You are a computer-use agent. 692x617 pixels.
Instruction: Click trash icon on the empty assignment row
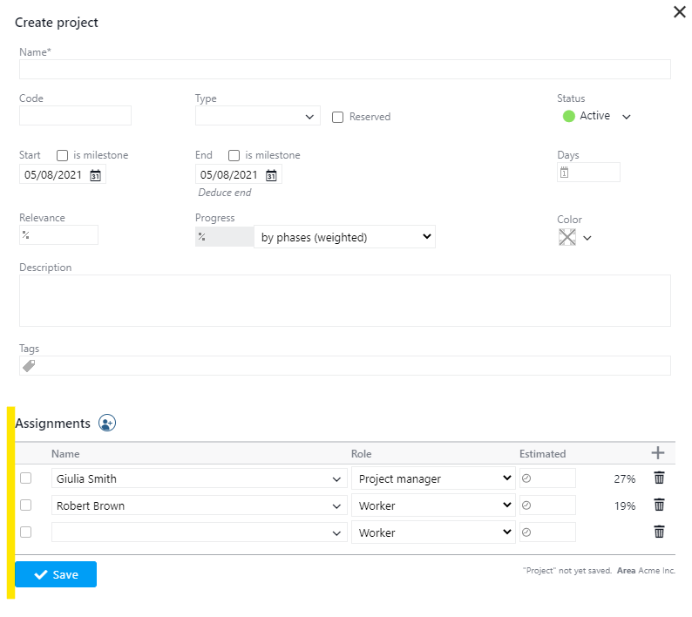point(659,532)
